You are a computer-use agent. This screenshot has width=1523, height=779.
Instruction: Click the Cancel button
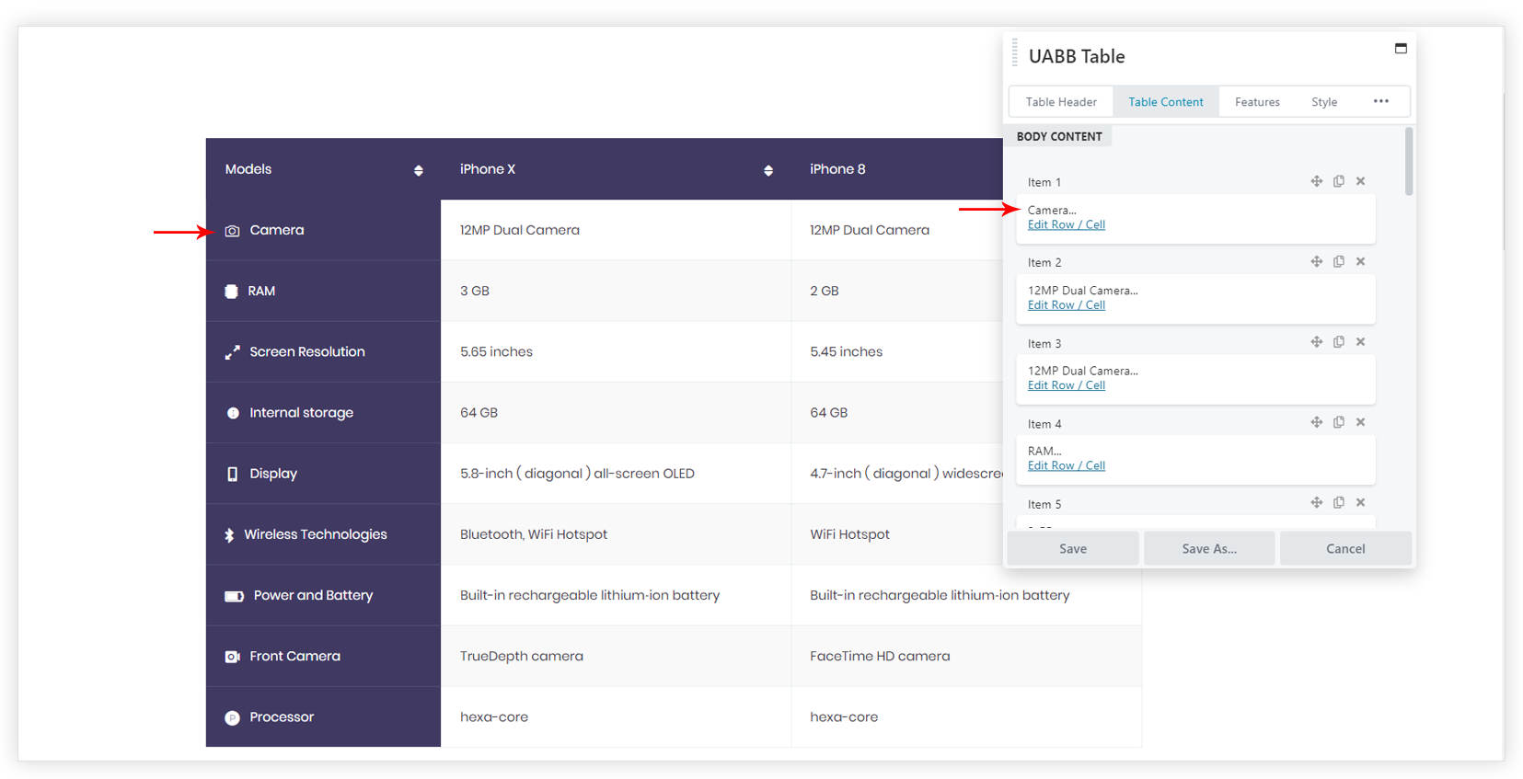(1345, 548)
